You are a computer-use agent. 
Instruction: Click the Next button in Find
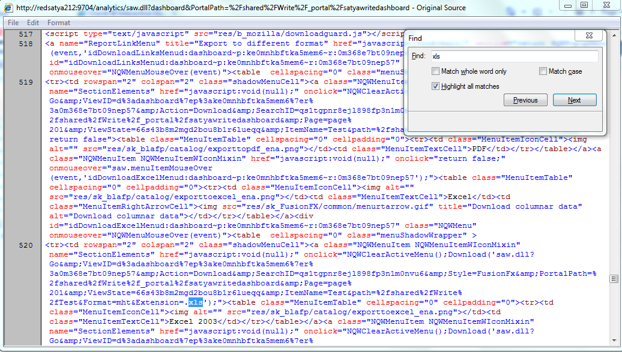click(x=575, y=100)
